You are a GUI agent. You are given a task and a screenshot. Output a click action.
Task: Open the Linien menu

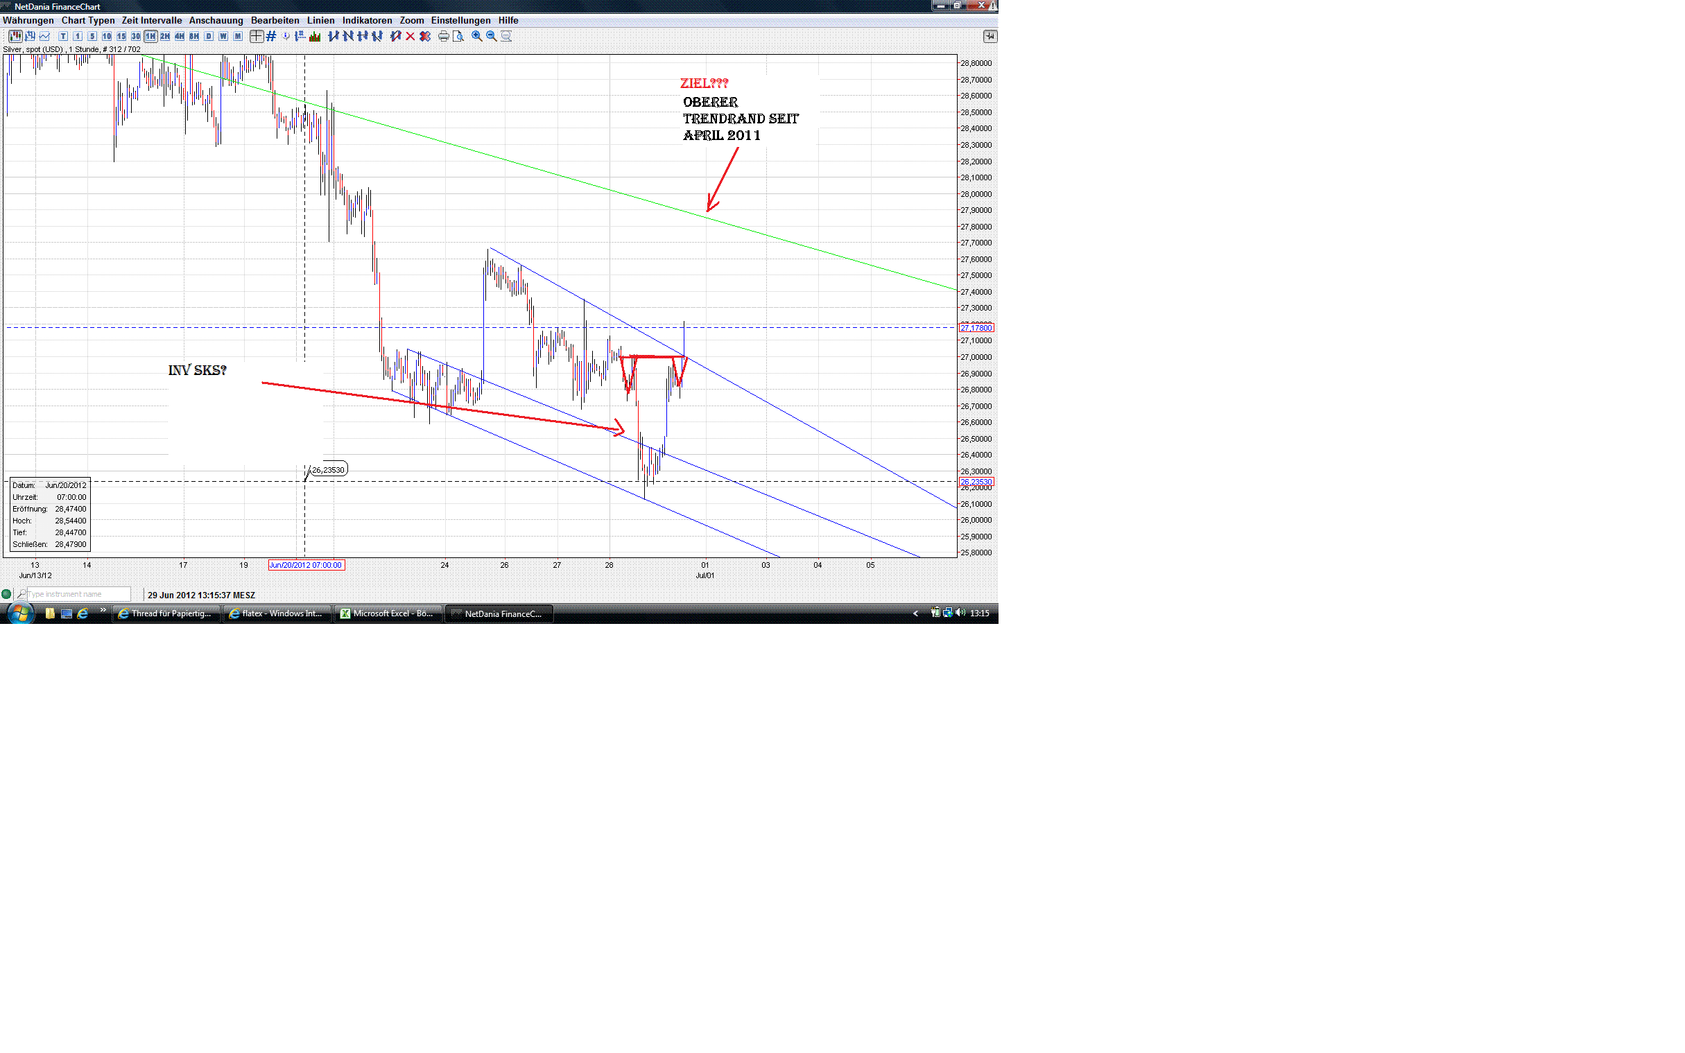tap(320, 20)
